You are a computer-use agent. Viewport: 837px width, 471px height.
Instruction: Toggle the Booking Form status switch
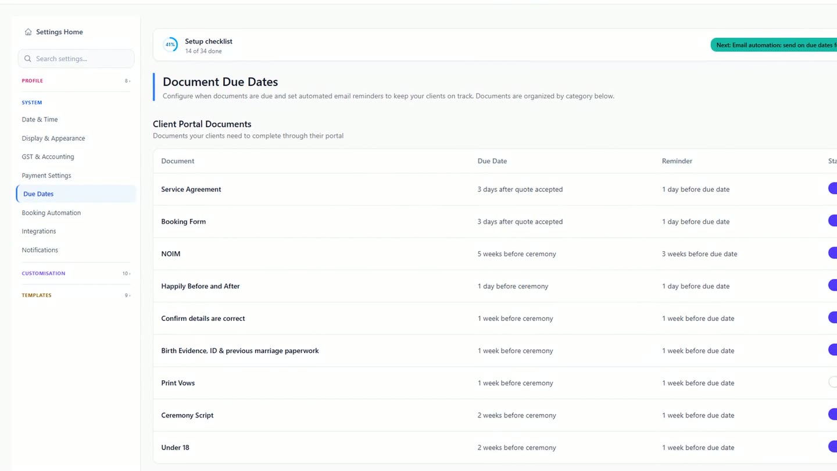point(832,221)
